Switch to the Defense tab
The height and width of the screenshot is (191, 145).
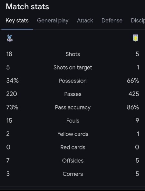click(x=112, y=21)
